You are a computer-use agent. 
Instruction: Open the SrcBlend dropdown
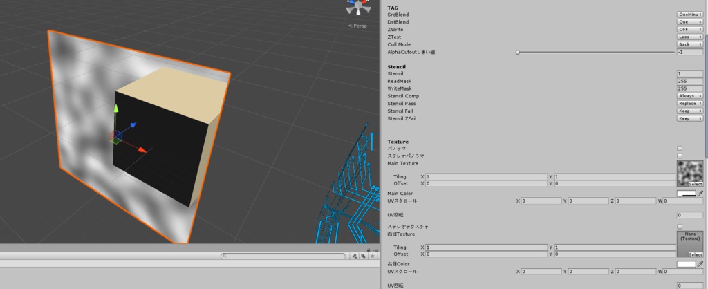click(x=690, y=15)
